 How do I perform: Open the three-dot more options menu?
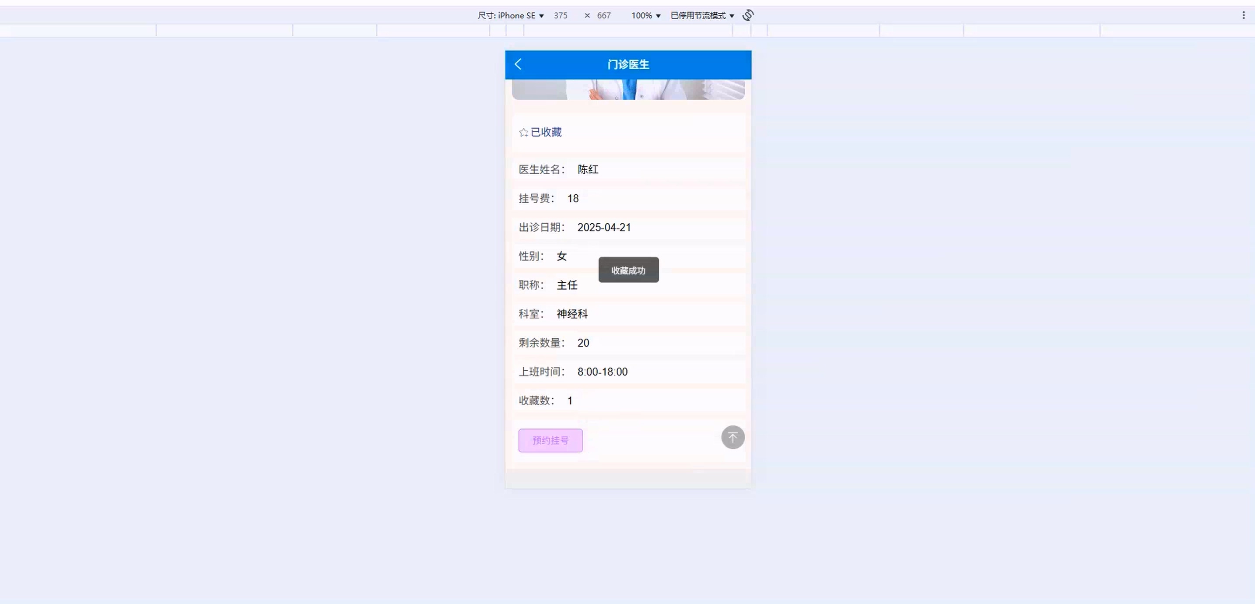coord(1243,15)
